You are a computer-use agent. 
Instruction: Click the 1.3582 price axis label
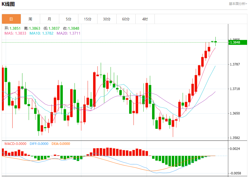235,138
